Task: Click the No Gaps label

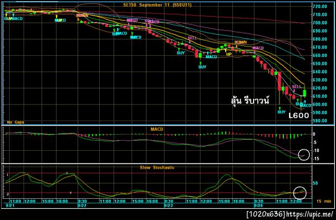Action: pyautogui.click(x=16, y=122)
